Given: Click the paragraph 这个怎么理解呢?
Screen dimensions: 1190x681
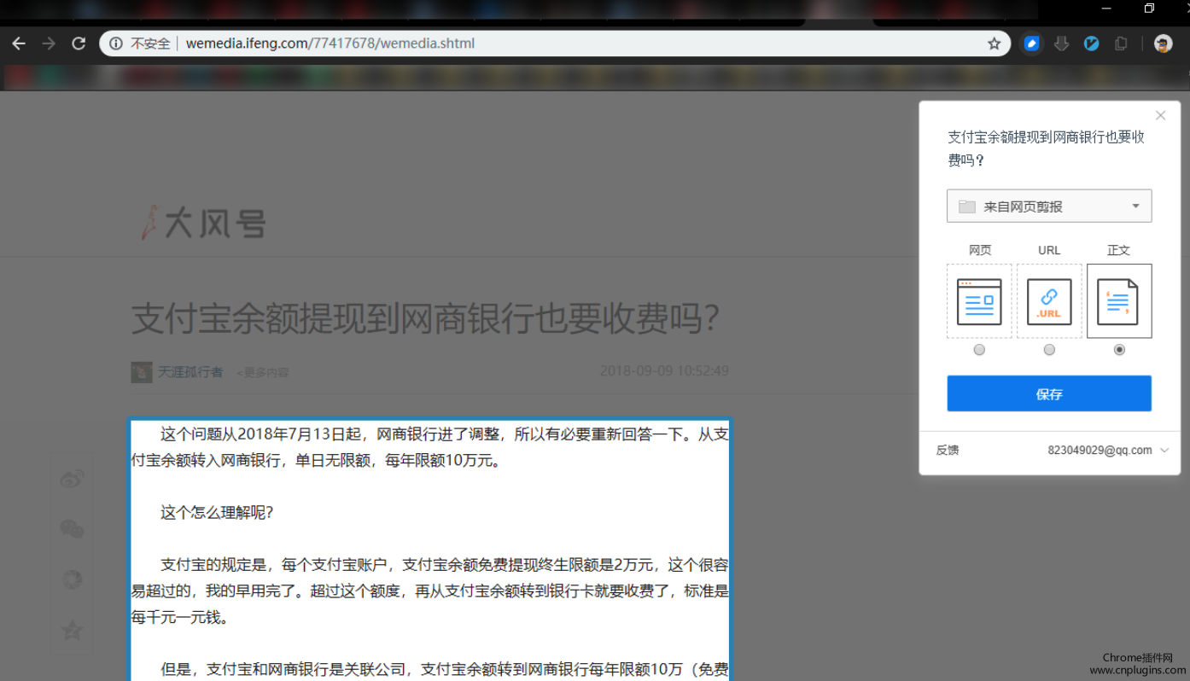Looking at the screenshot, I should coord(217,513).
